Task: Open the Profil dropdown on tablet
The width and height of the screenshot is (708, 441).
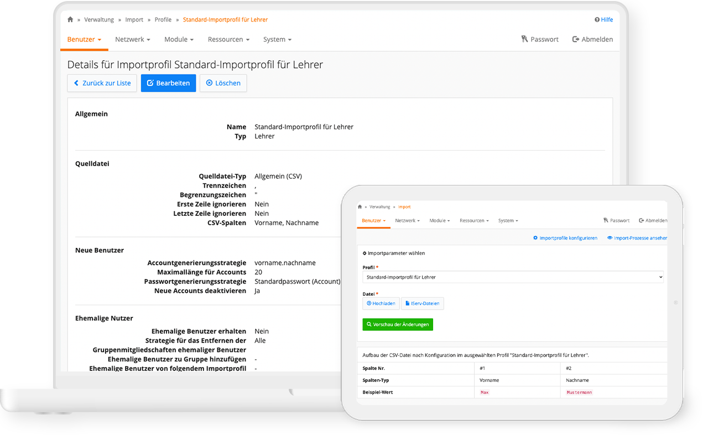Action: coord(513,277)
